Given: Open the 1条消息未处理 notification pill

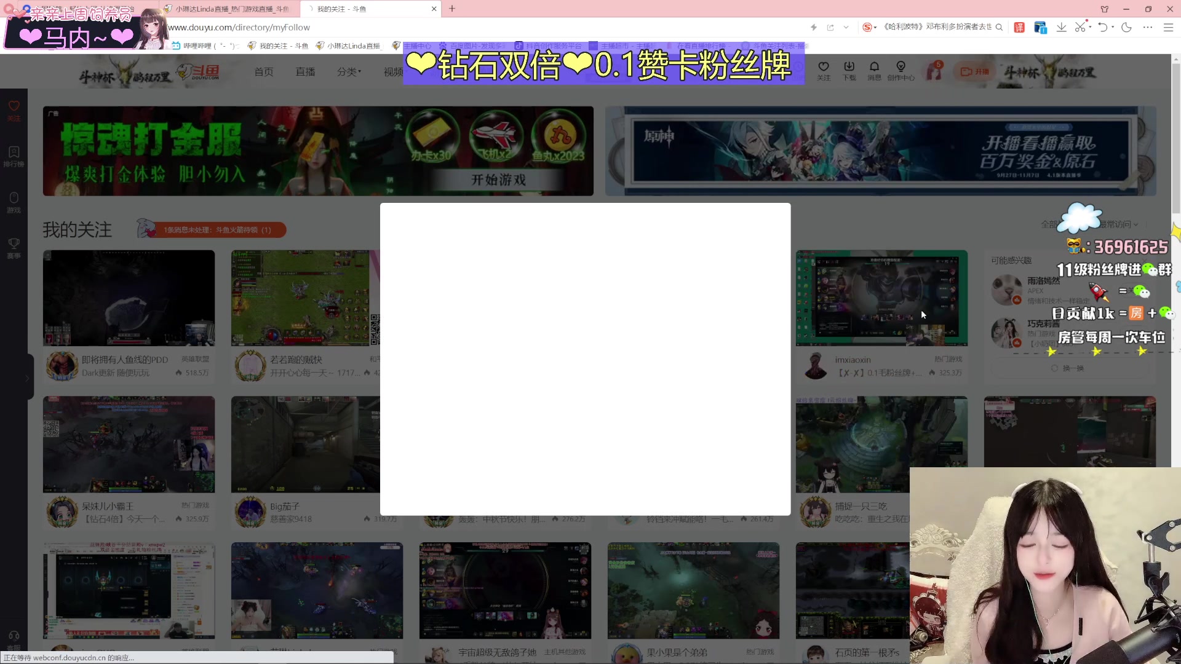Looking at the screenshot, I should point(212,229).
